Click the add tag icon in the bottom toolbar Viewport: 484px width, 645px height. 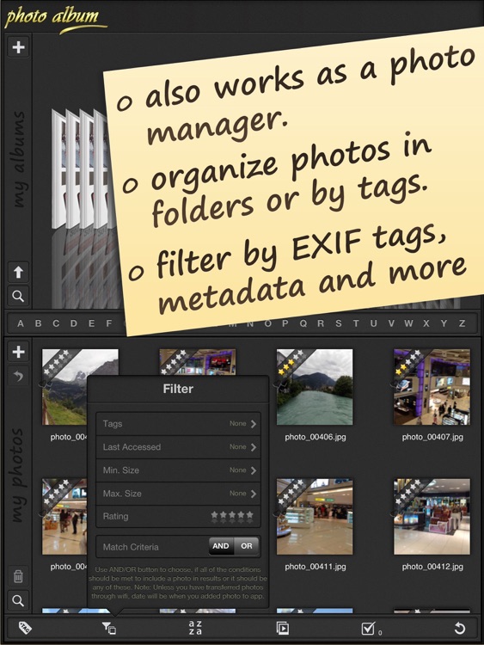tap(25, 628)
